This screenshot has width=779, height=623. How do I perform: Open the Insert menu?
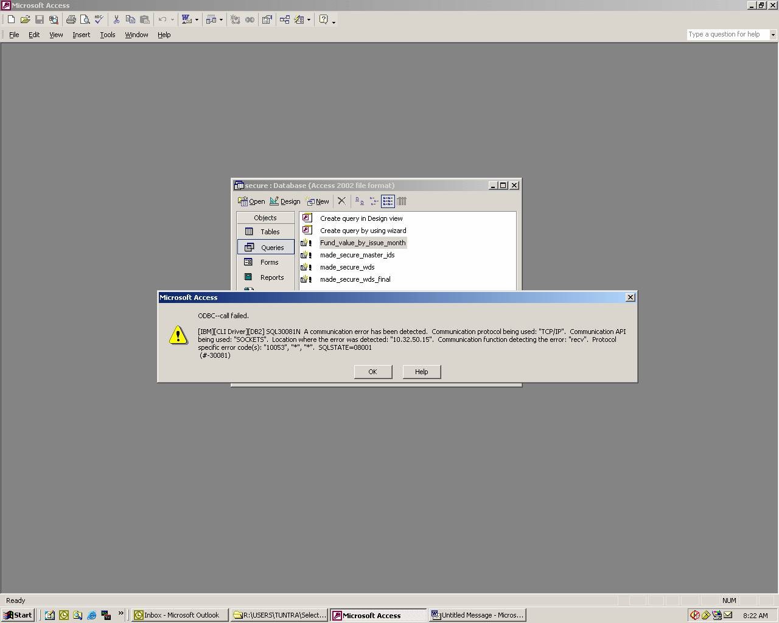[81, 35]
